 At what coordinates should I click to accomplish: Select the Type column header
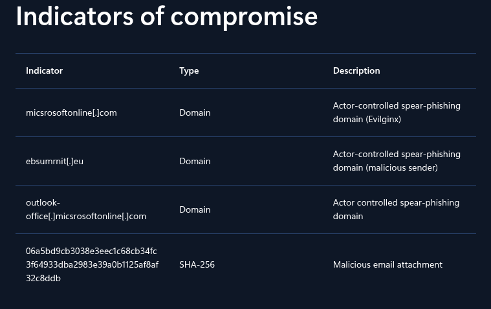point(189,71)
